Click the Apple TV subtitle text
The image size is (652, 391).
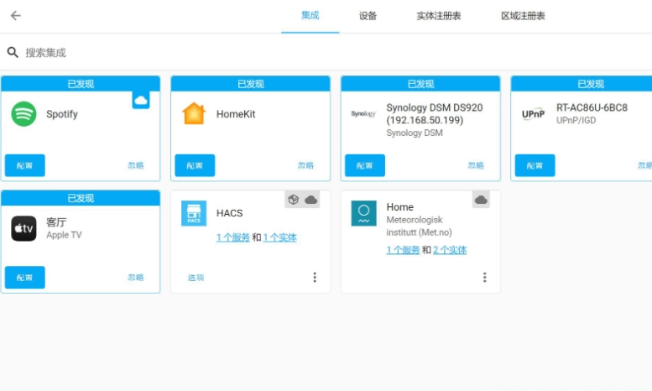(x=64, y=235)
